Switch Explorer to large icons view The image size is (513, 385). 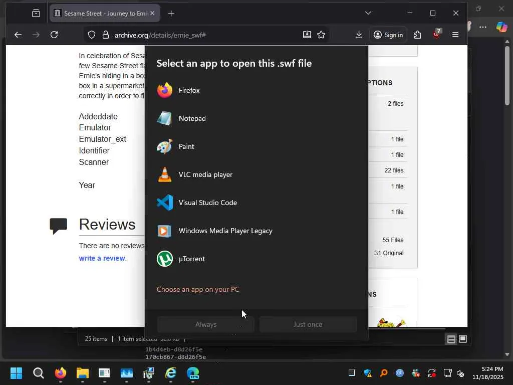click(x=462, y=339)
